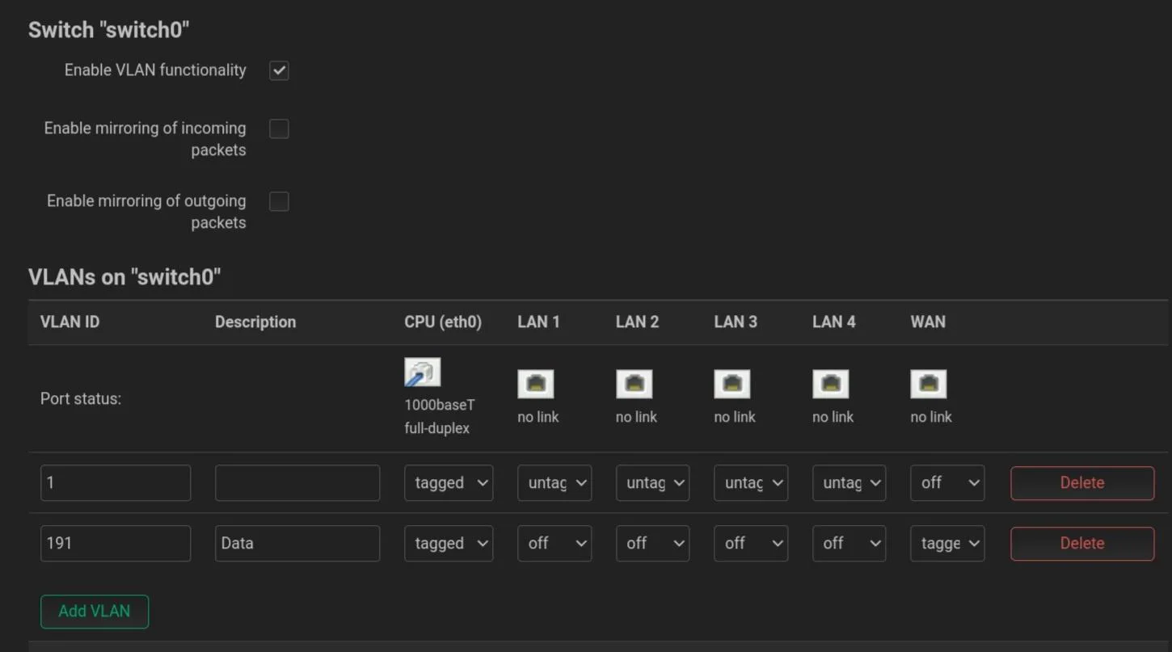This screenshot has height=652, width=1172.
Task: Disable the Enable VLAN functionality checkbox
Action: click(x=279, y=70)
